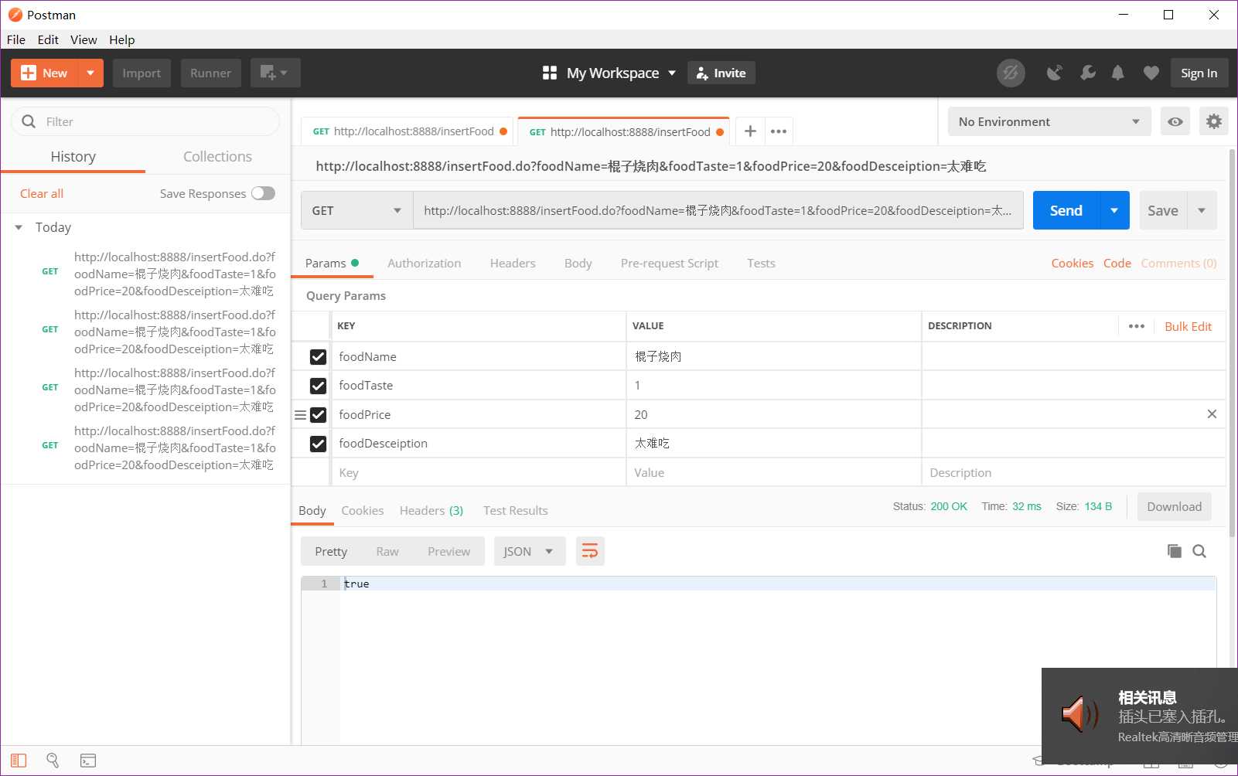The image size is (1238, 776).
Task: Remove the foodPrice param row
Action: click(x=1212, y=414)
